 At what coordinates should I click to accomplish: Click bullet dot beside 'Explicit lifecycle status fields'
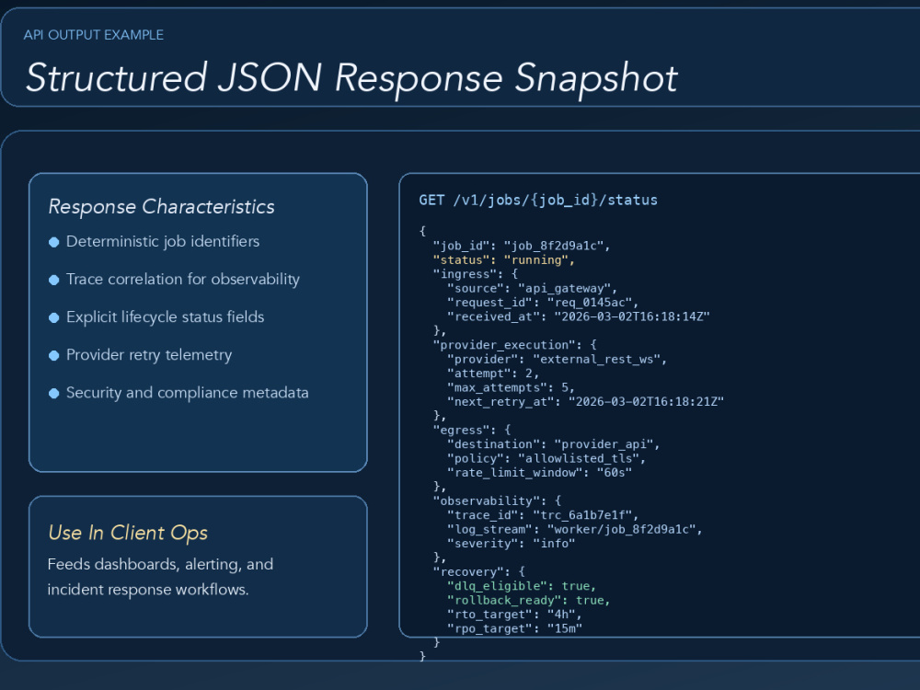[x=54, y=318]
